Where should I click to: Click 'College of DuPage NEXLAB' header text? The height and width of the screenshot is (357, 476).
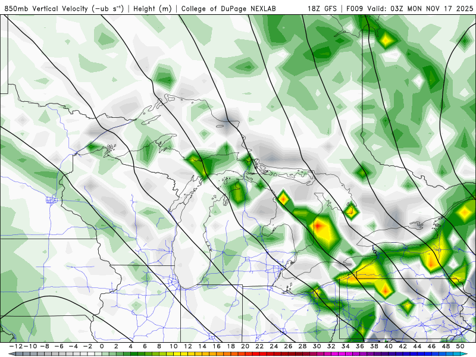pyautogui.click(x=228, y=8)
